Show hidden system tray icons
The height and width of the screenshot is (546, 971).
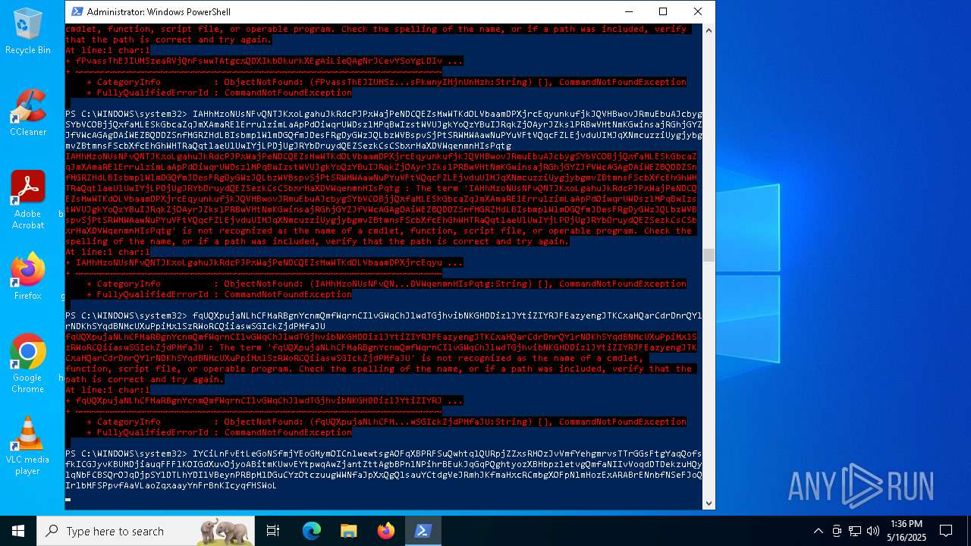(818, 531)
